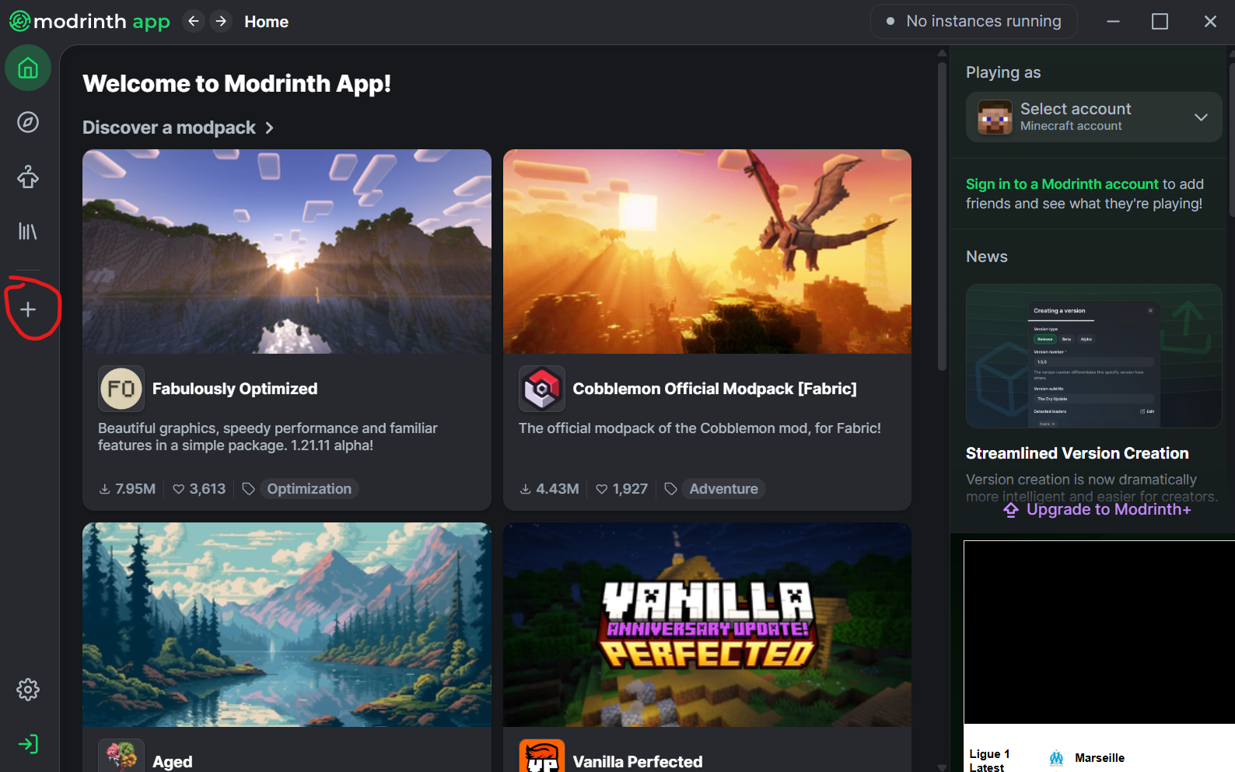
Task: Open the Library icon in sidebar
Action: click(x=28, y=232)
